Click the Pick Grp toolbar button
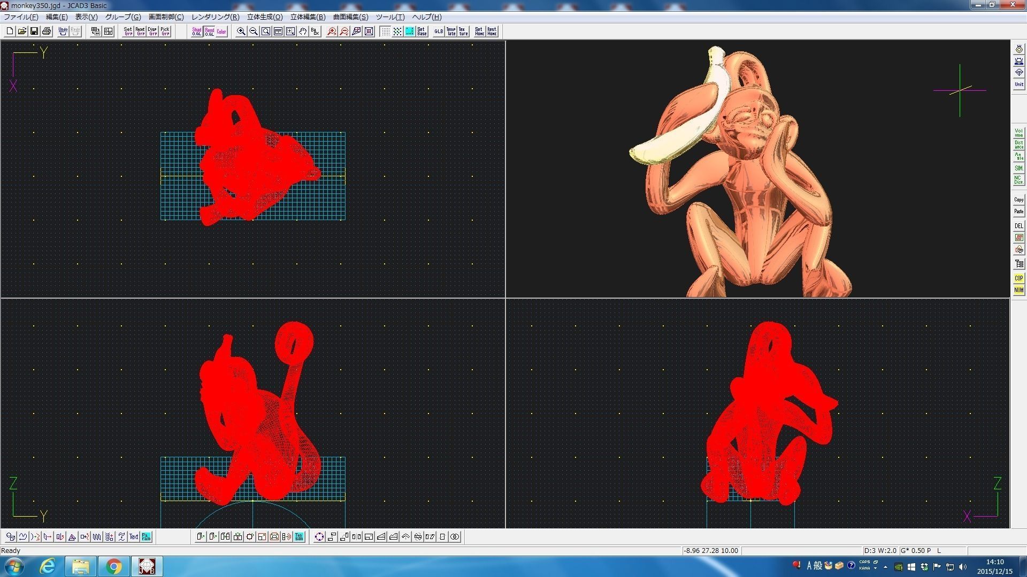1027x577 pixels. [165, 32]
